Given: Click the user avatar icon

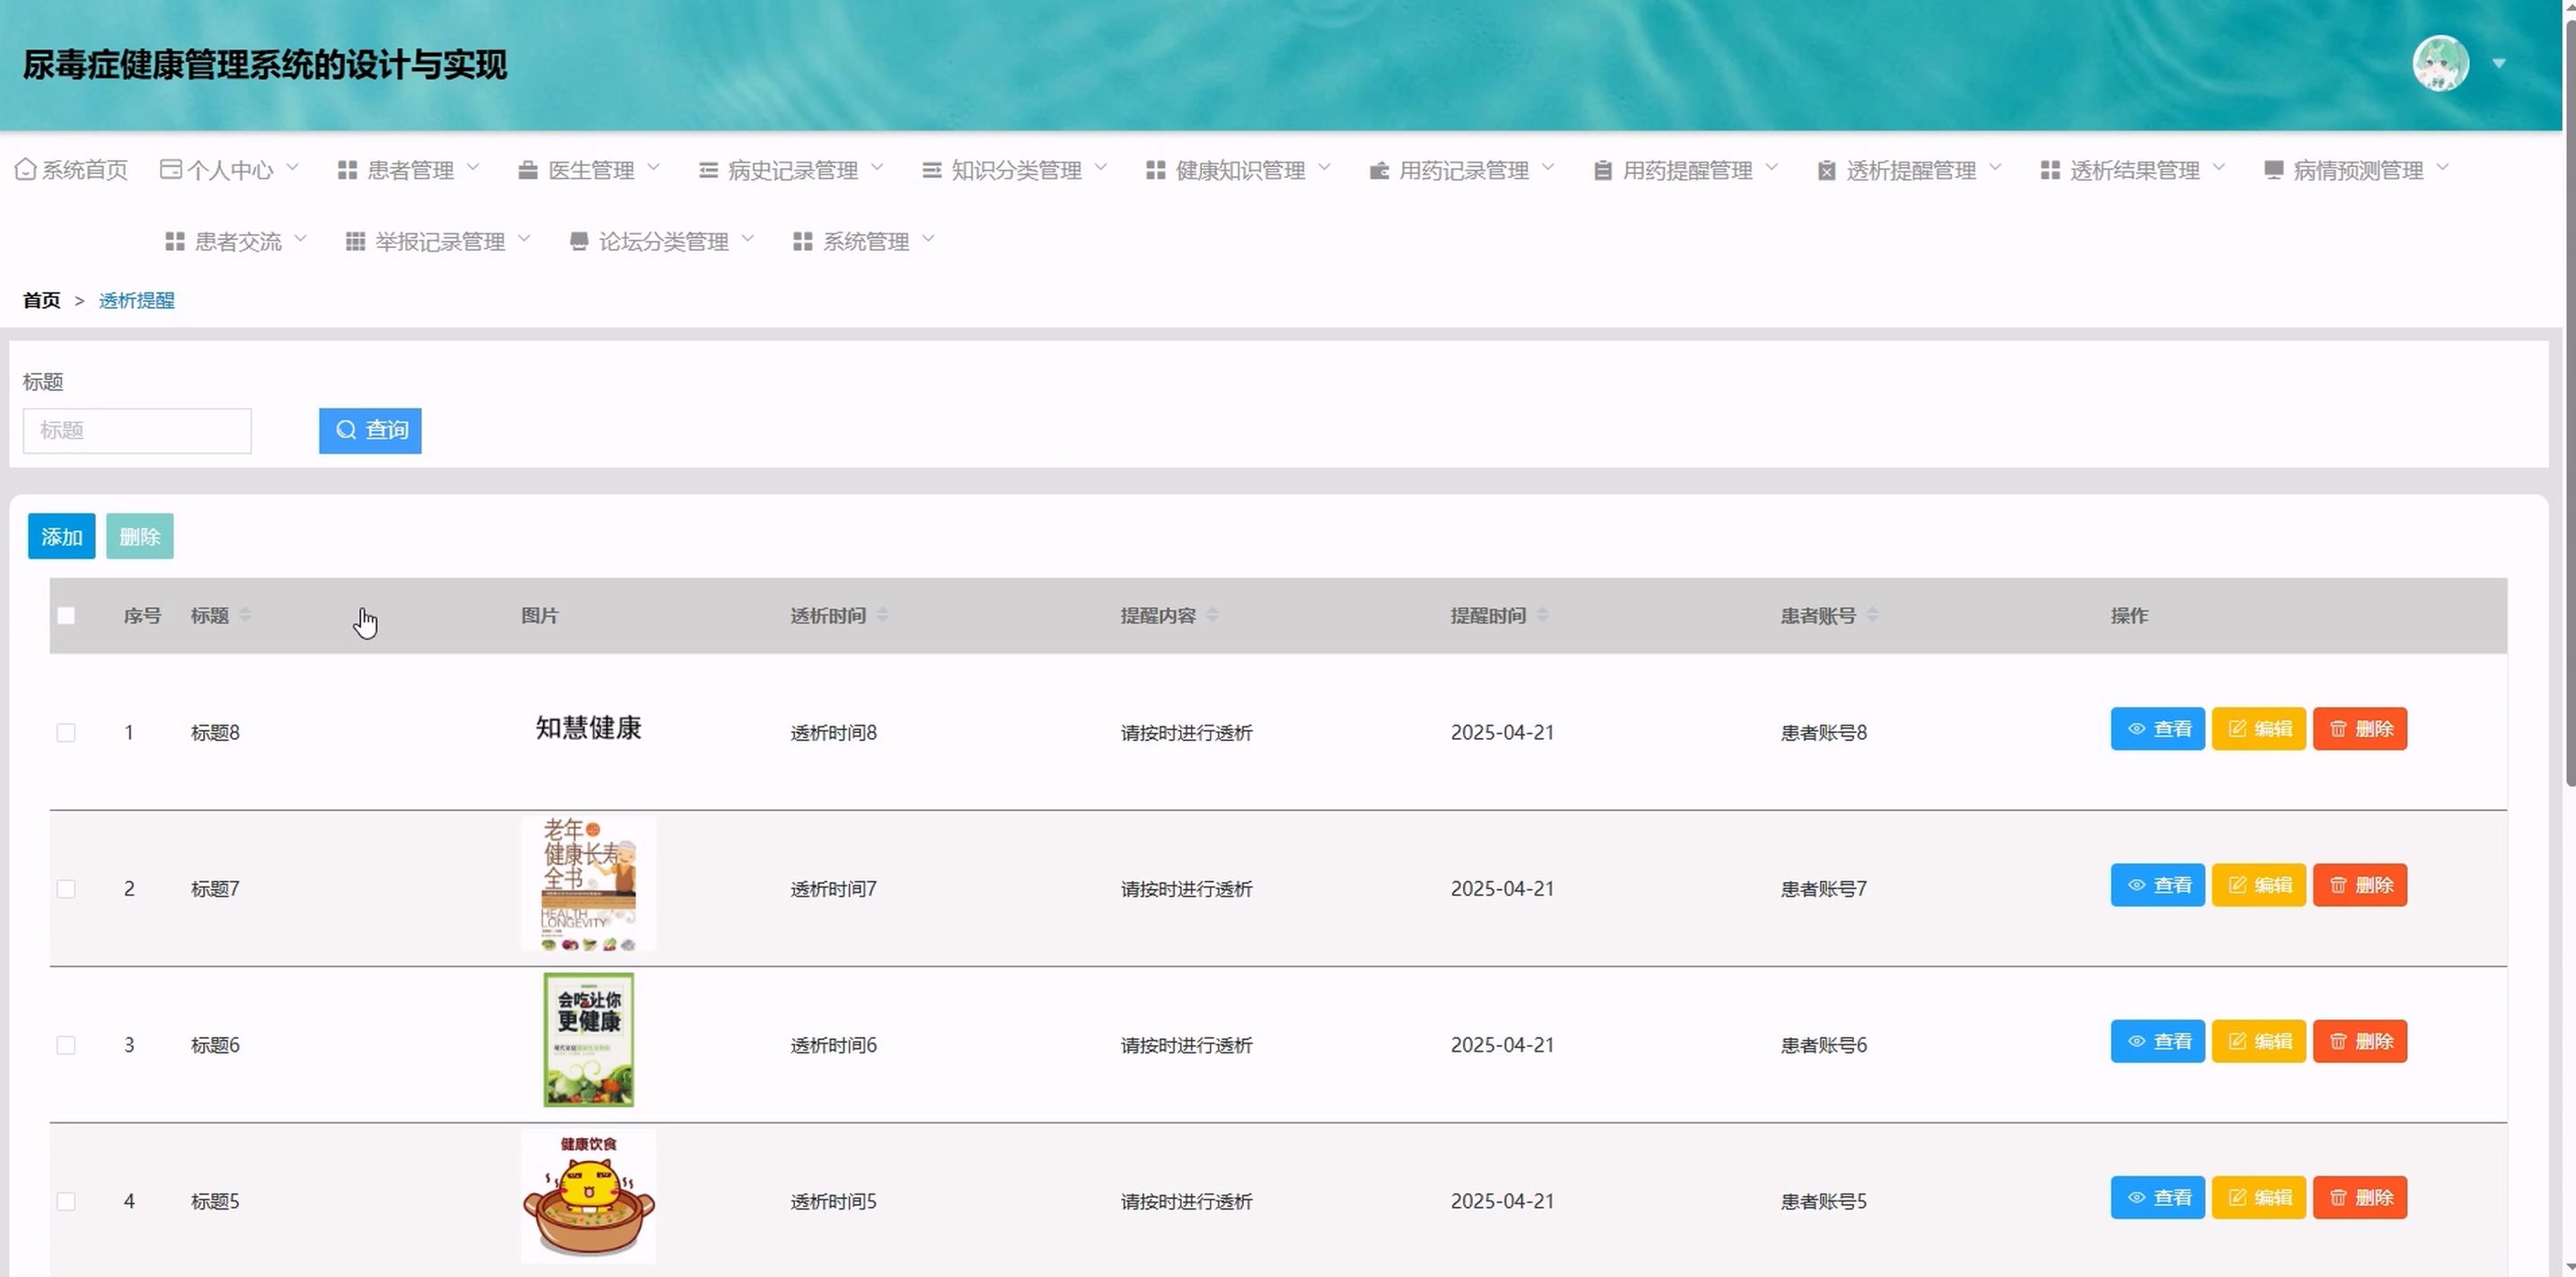Looking at the screenshot, I should [2440, 64].
